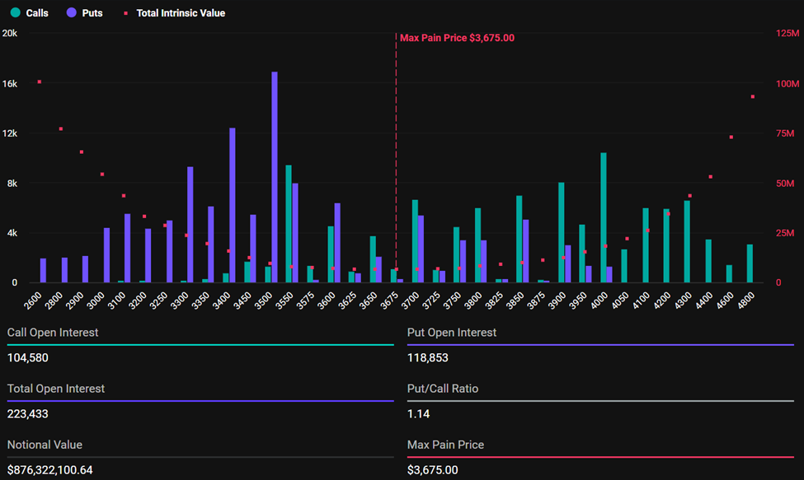
Task: Click the Total Open Interest heading
Action: click(56, 389)
